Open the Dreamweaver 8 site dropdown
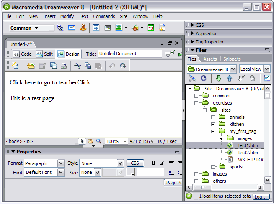 [233, 69]
